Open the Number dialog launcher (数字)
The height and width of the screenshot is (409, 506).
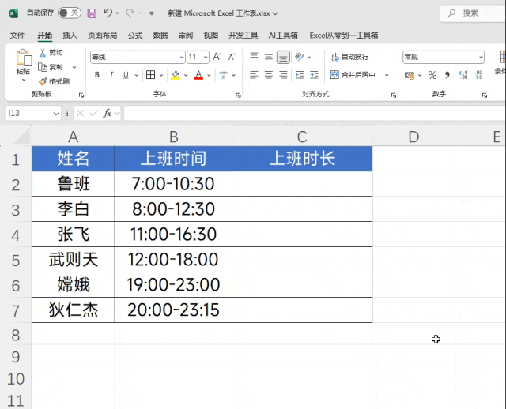coord(485,95)
